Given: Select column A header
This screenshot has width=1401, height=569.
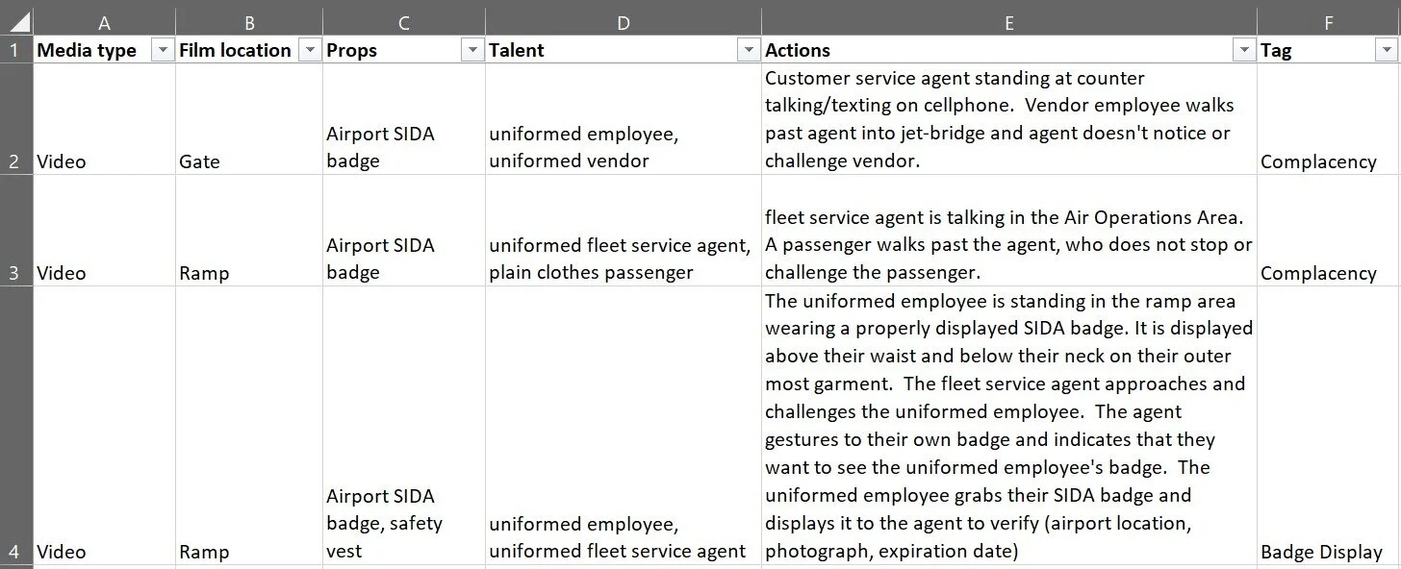Looking at the screenshot, I should 104,22.
